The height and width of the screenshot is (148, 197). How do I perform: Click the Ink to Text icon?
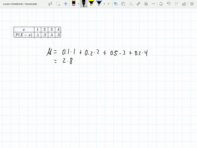click(131, 4)
